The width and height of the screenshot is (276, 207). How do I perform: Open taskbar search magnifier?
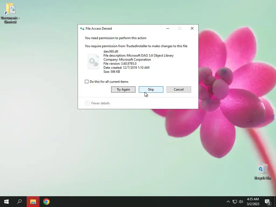click(19, 202)
